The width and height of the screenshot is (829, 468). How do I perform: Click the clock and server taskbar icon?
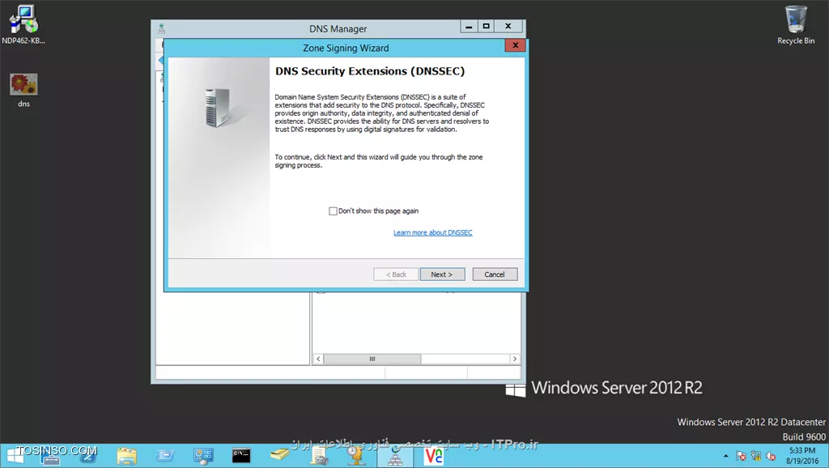pos(356,456)
